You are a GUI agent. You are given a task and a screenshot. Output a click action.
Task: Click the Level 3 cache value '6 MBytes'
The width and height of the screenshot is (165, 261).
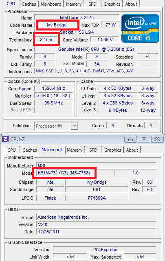click(118, 110)
